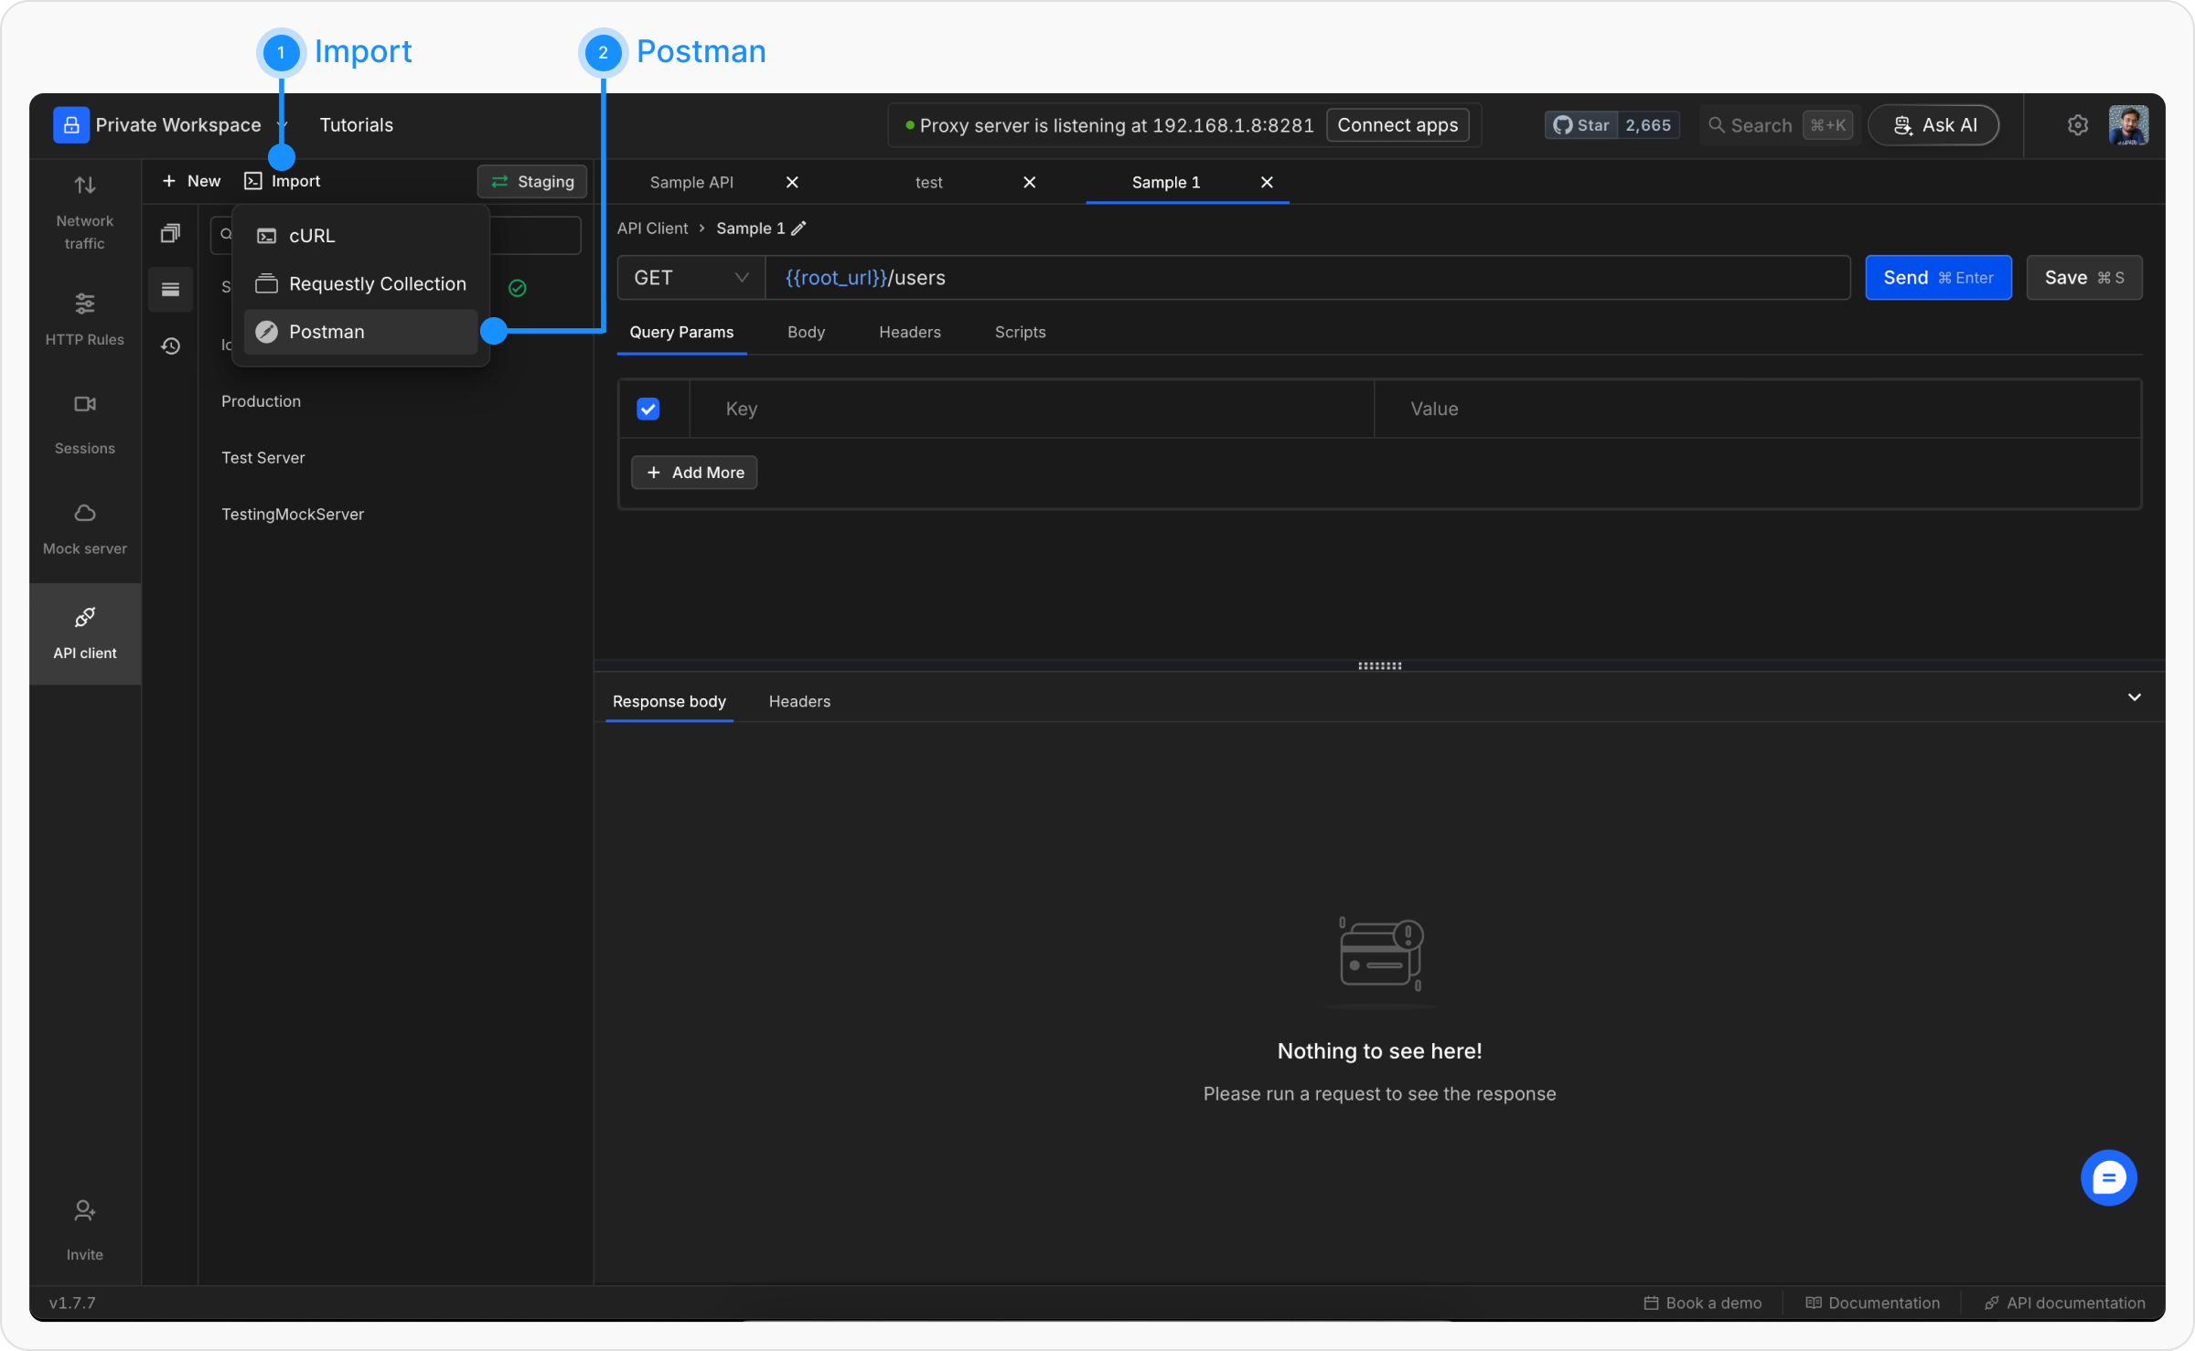2195x1351 pixels.
Task: Open the GET method dropdown
Action: click(x=691, y=278)
